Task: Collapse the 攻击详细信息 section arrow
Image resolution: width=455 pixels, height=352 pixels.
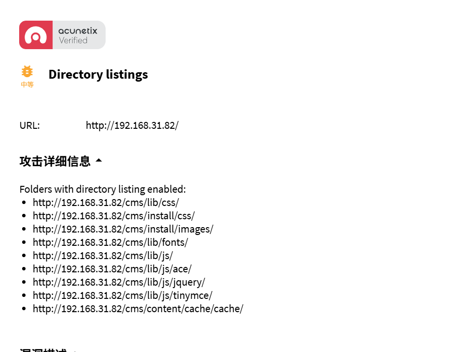Action: [x=99, y=160]
